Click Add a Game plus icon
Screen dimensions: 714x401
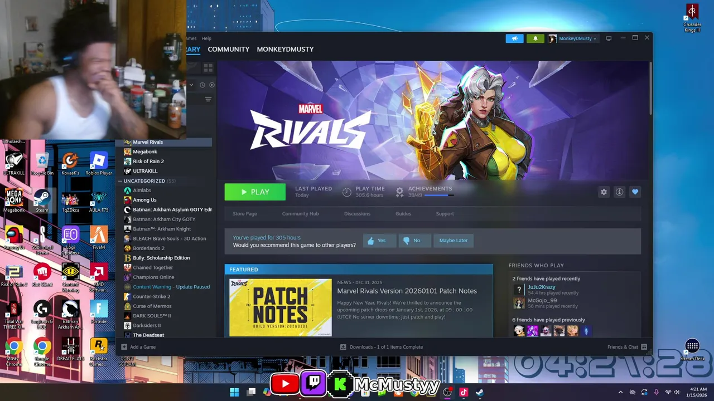(x=124, y=347)
